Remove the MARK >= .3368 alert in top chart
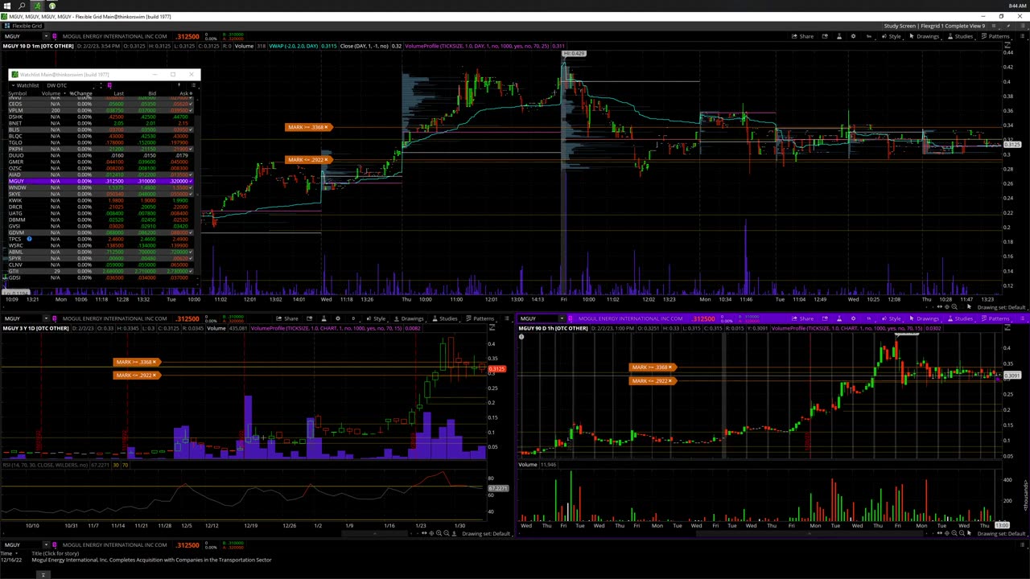Image resolution: width=1030 pixels, height=579 pixels. click(328, 127)
